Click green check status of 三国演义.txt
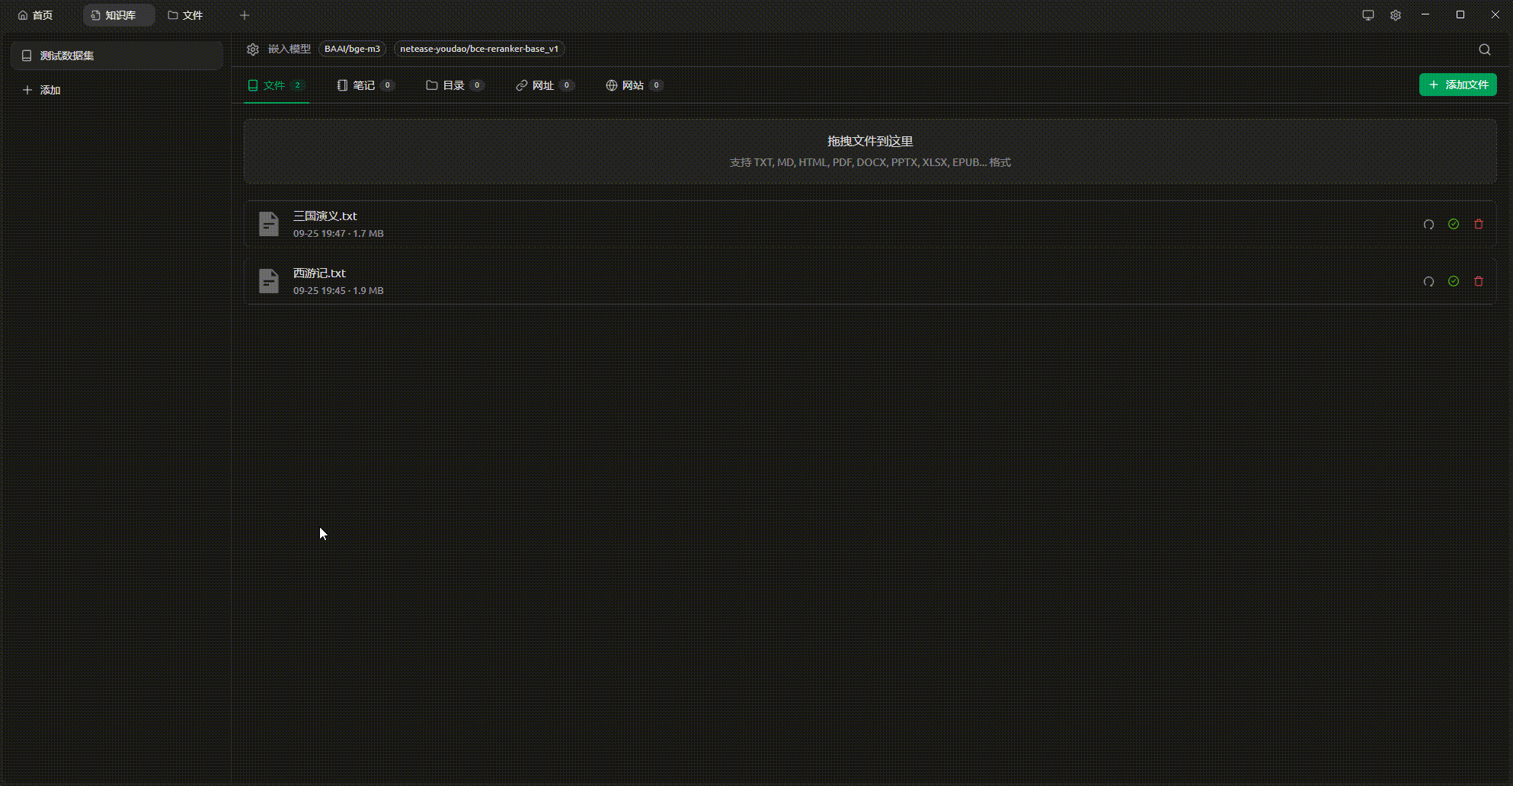Viewport: 1513px width, 786px height. [1454, 224]
